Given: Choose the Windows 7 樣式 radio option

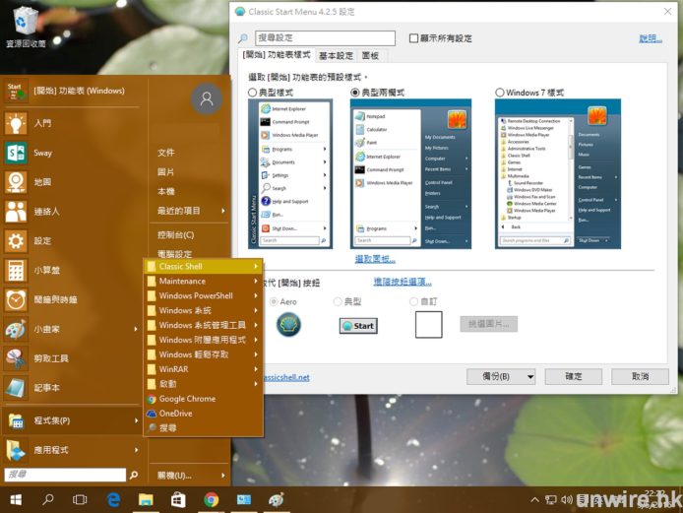Looking at the screenshot, I should (500, 92).
